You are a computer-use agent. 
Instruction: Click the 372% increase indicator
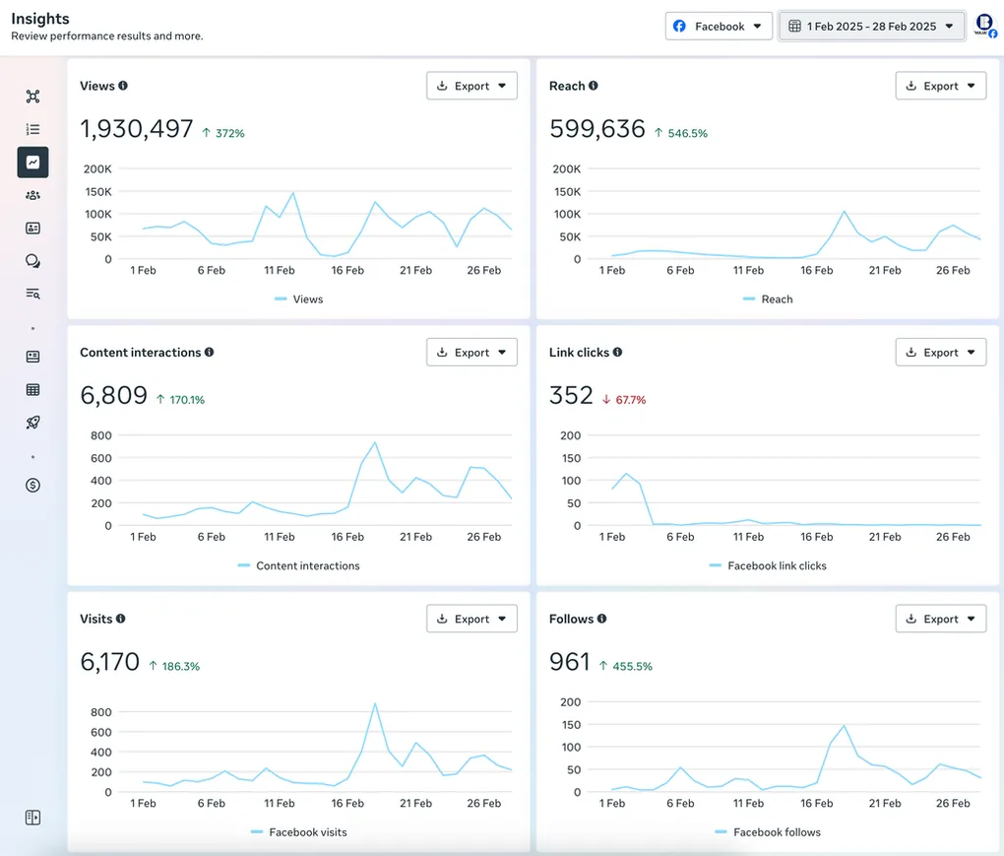(x=223, y=133)
